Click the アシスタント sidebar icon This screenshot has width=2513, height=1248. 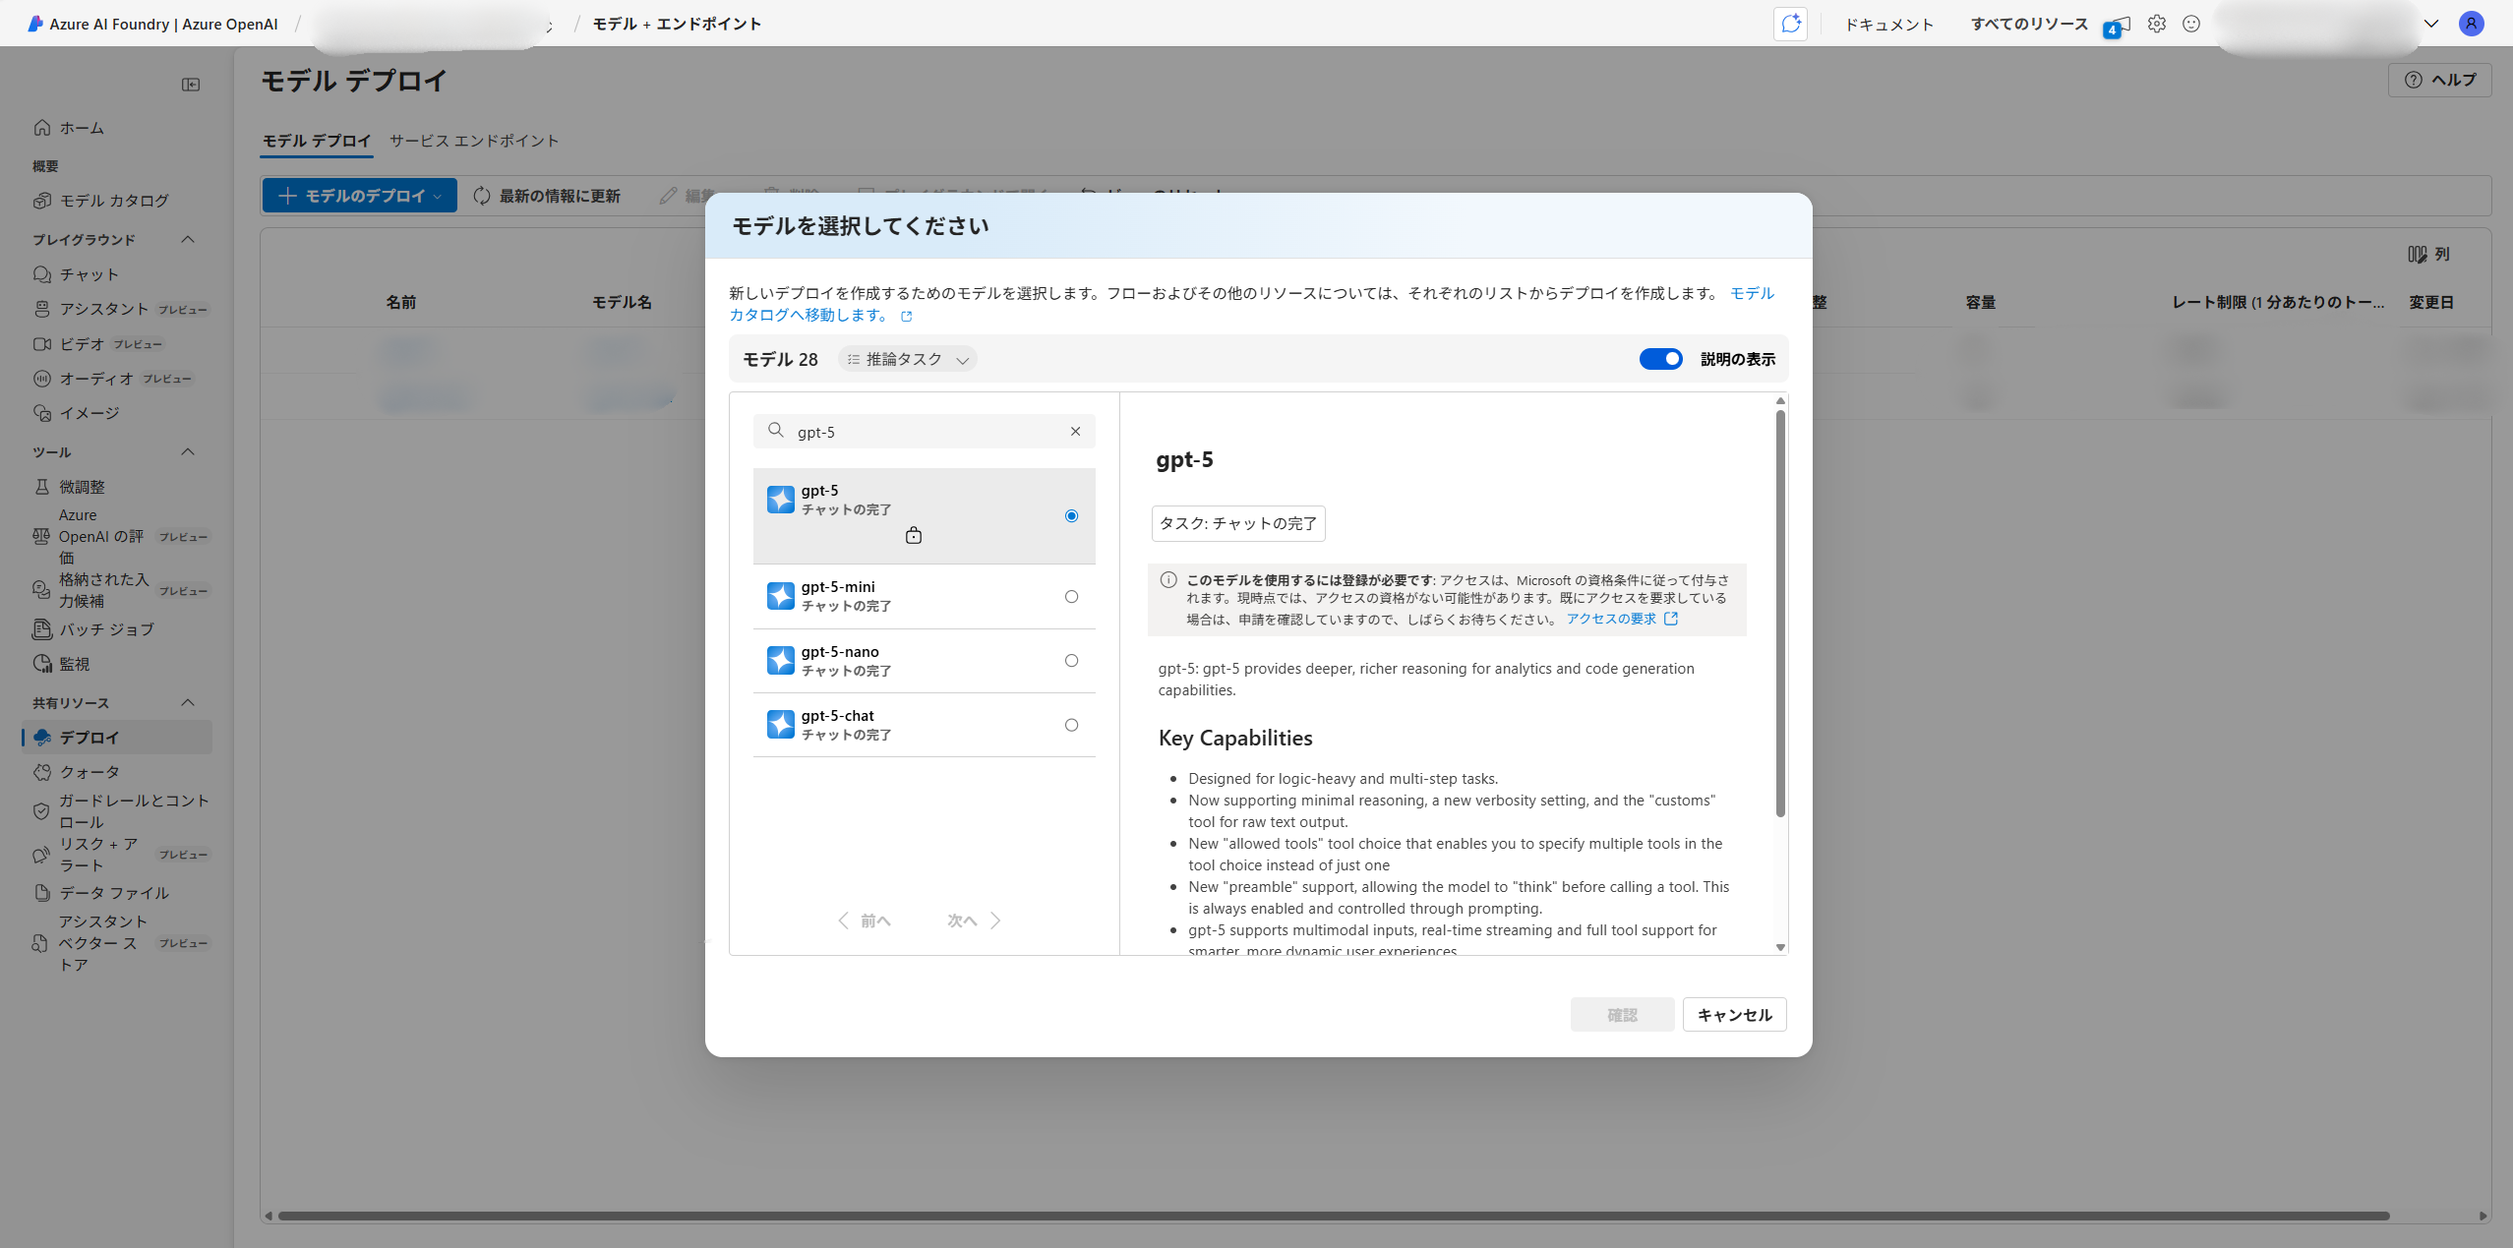(41, 309)
